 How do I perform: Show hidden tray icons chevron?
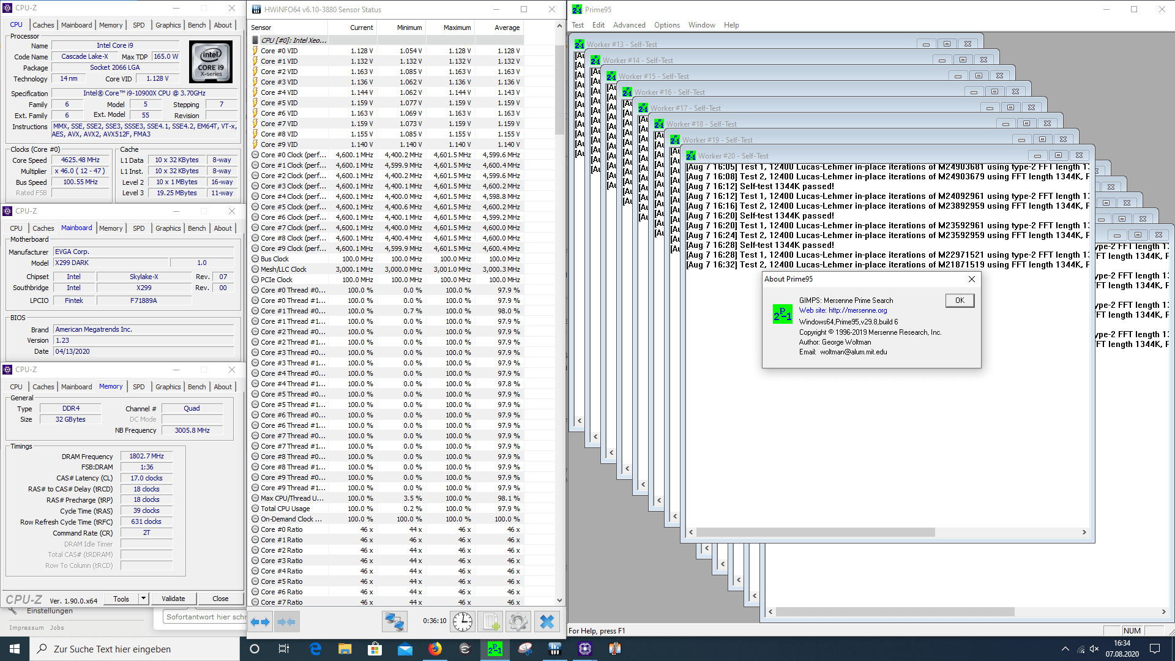(1065, 649)
